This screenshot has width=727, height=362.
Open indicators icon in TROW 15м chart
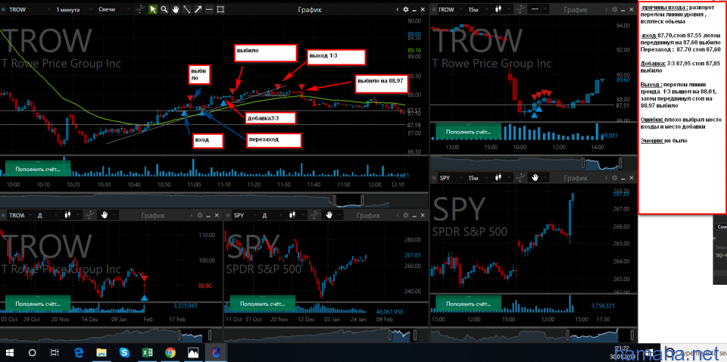520,9
